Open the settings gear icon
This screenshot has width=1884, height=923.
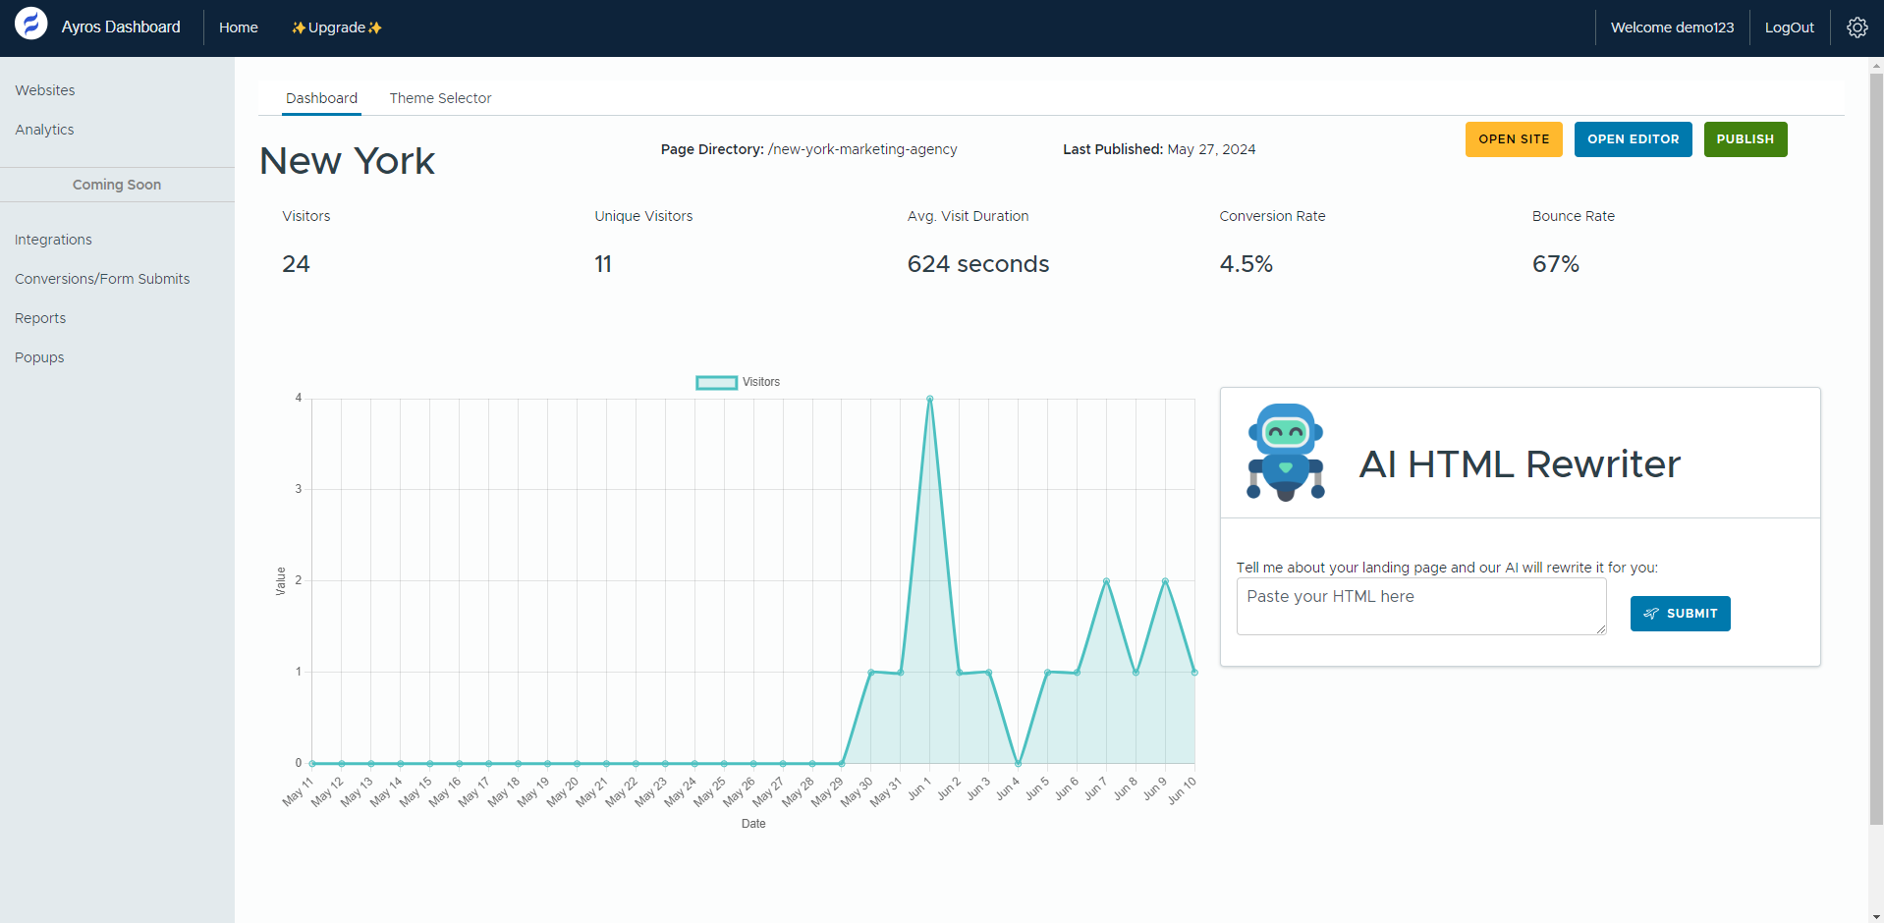tap(1856, 27)
